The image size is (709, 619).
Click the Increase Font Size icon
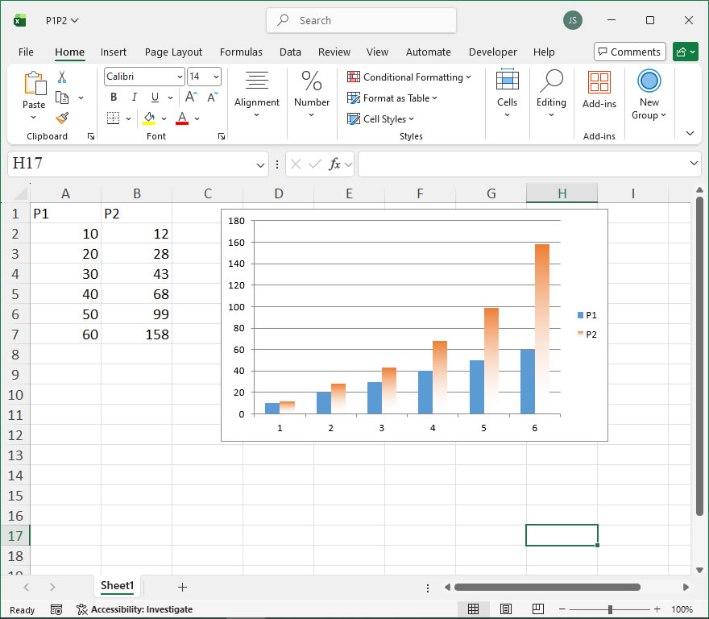tap(192, 98)
